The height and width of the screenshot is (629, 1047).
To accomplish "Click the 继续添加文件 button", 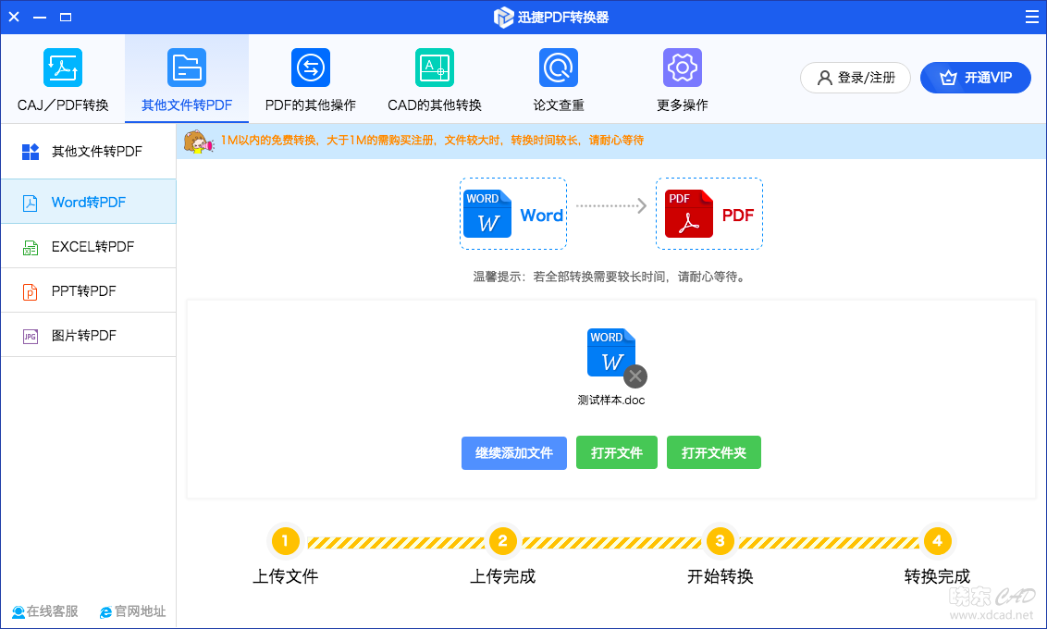I will click(514, 453).
